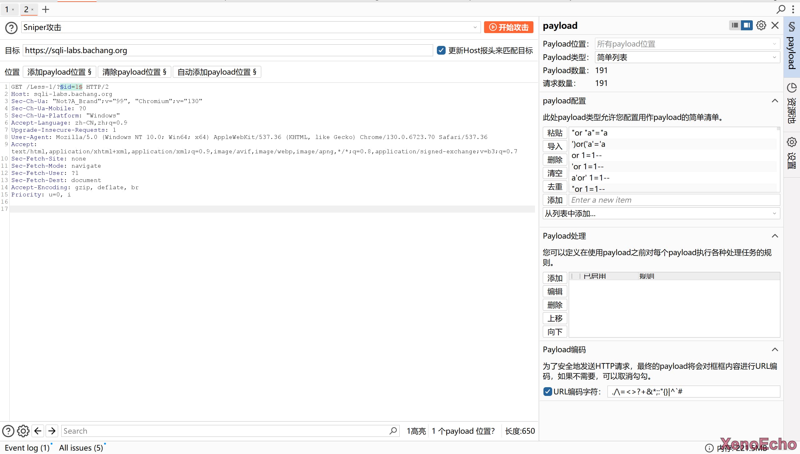Uncheck the URL-encode characters checkbox
800x454 pixels.
coord(547,392)
